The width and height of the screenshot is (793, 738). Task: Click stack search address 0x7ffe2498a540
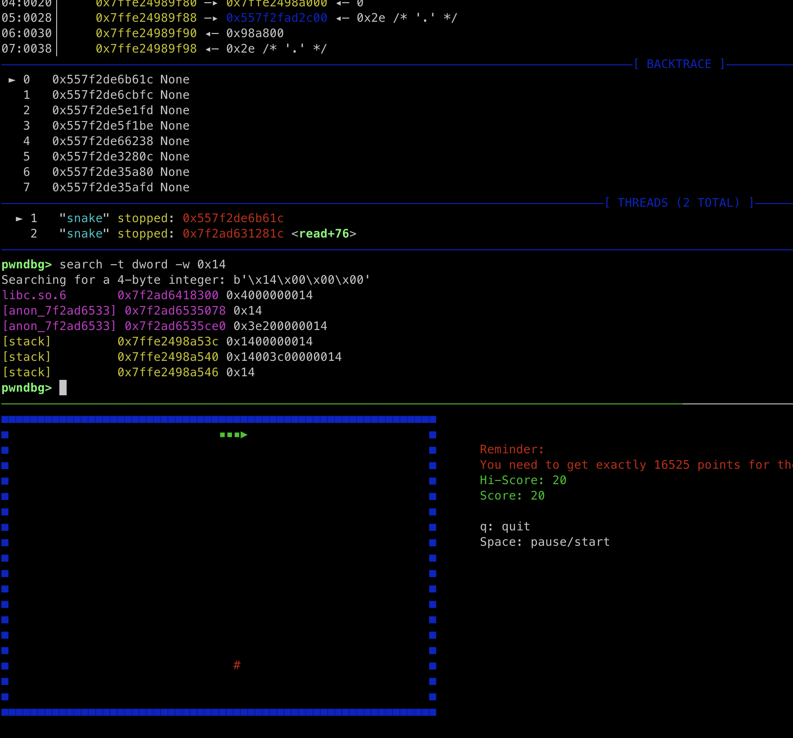(168, 357)
